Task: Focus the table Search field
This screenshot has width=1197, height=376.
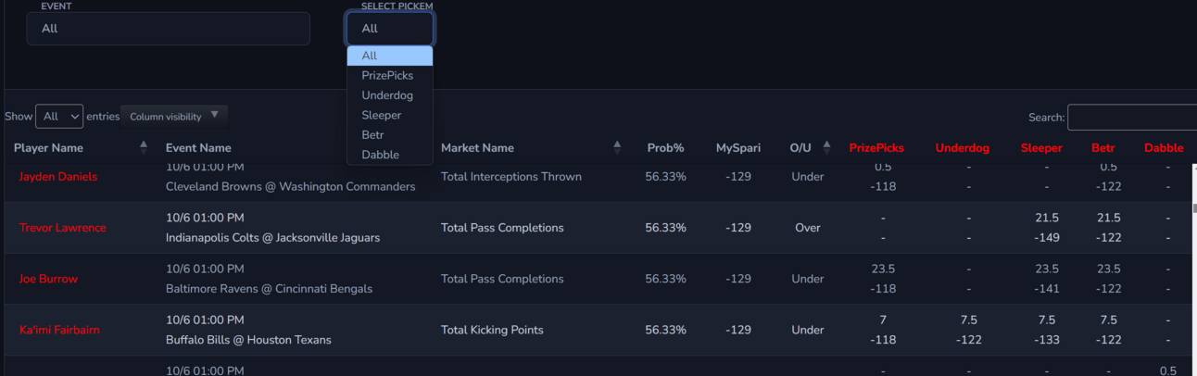Action: point(1131,118)
